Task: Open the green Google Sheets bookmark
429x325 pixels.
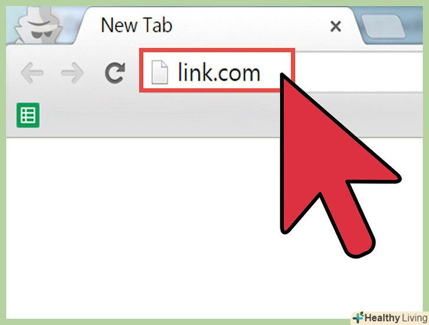Action: [28, 115]
